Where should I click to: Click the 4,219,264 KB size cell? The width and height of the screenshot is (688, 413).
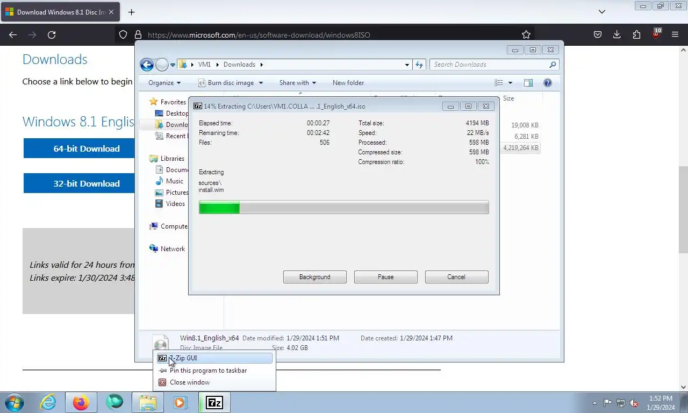[521, 148]
